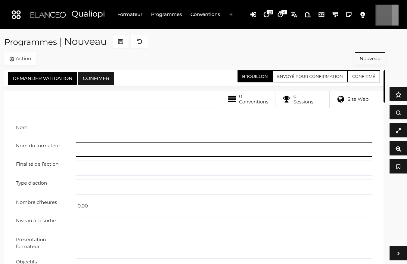Discard changes with the undo arrow icon
The image size is (407, 264).
(140, 41)
